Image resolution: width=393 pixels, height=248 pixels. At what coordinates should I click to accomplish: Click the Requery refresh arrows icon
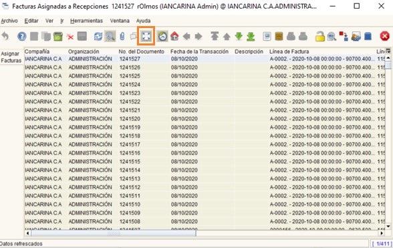point(98,37)
